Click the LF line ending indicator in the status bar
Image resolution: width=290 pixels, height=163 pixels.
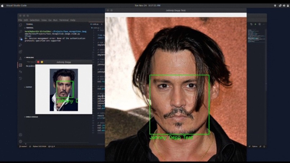tap(249, 146)
